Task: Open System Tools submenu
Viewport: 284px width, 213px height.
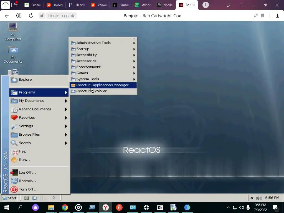Action: tap(103, 79)
